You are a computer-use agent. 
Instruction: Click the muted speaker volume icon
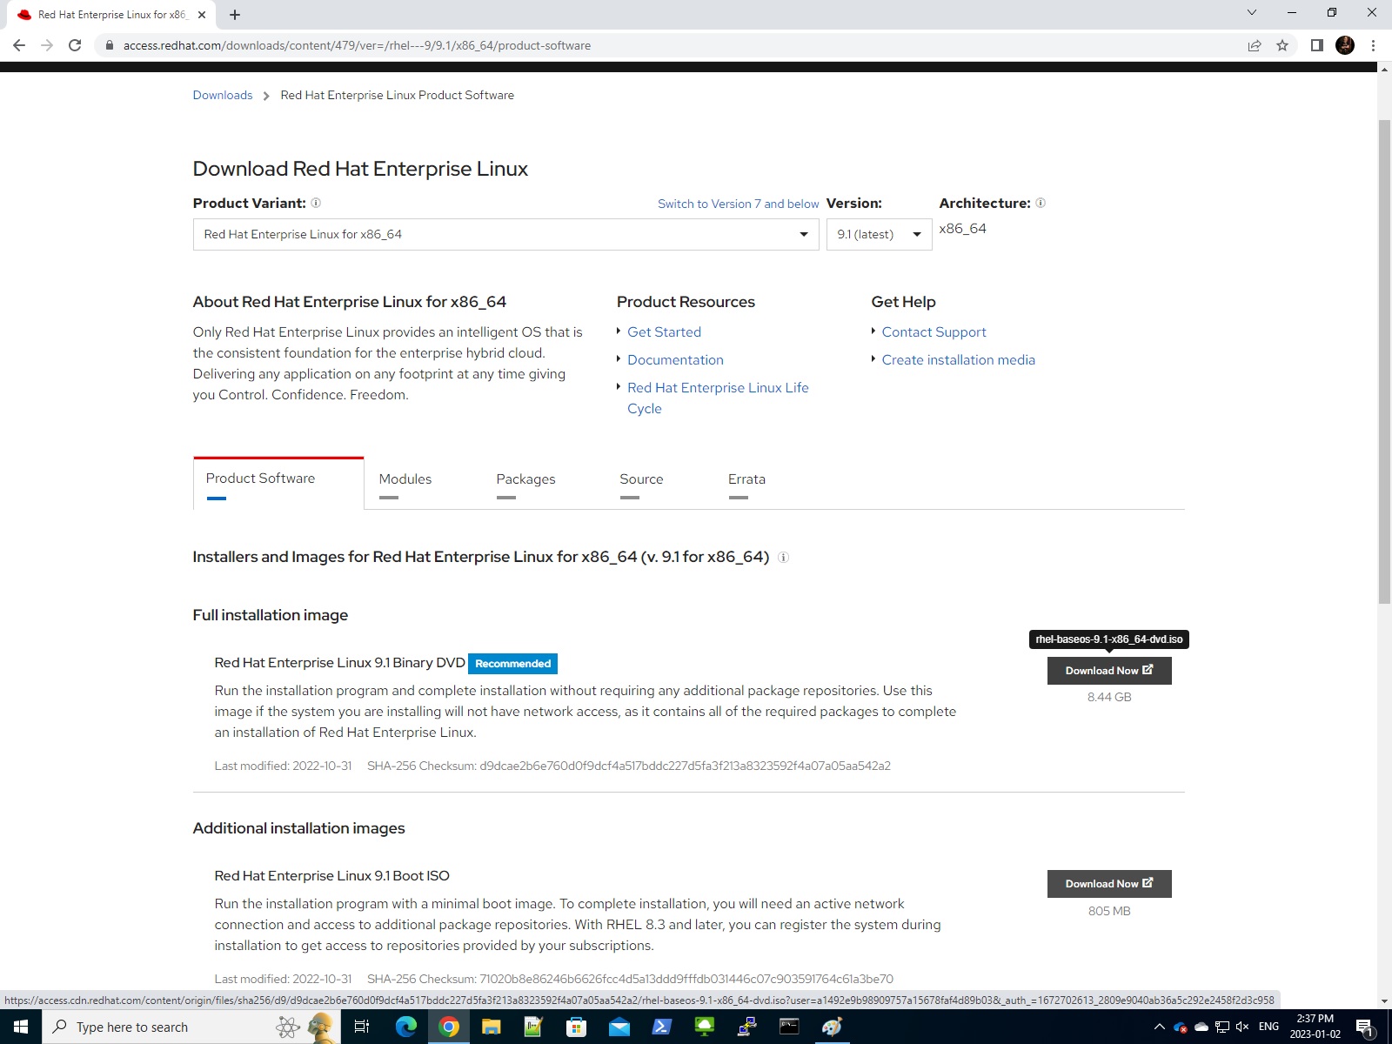click(1242, 1027)
